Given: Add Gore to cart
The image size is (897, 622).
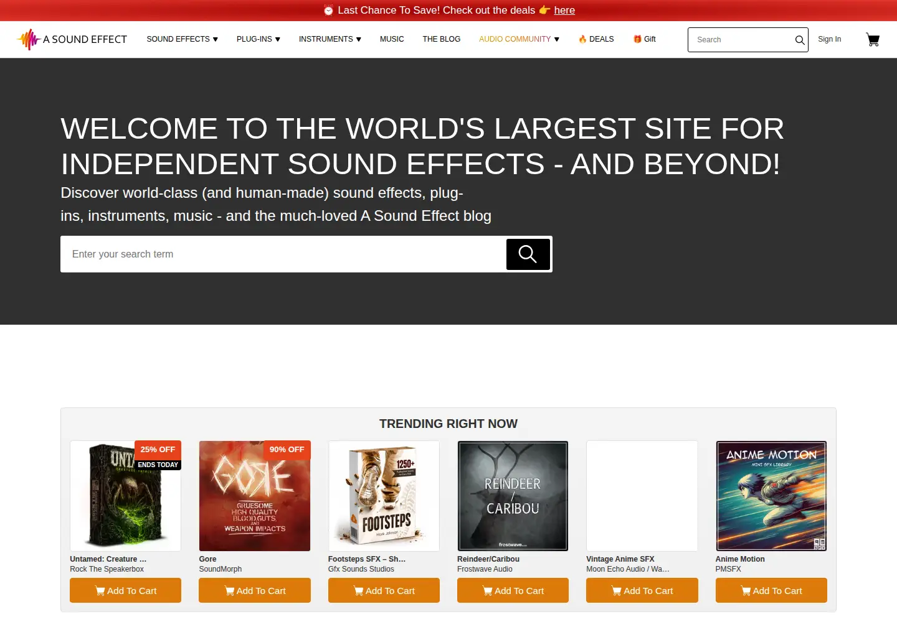Looking at the screenshot, I should pyautogui.click(x=255, y=590).
